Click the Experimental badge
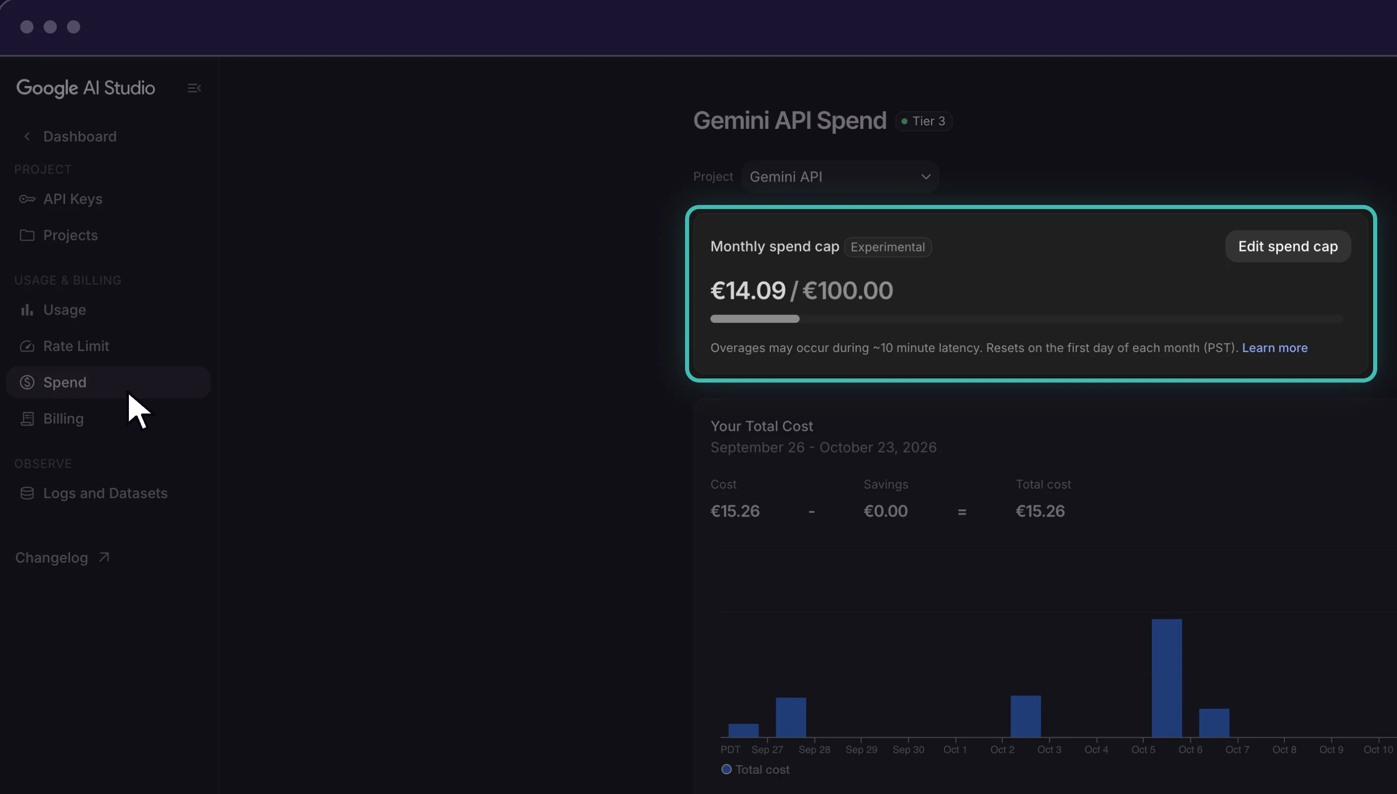Screen dimensions: 1397x794 click(x=888, y=247)
